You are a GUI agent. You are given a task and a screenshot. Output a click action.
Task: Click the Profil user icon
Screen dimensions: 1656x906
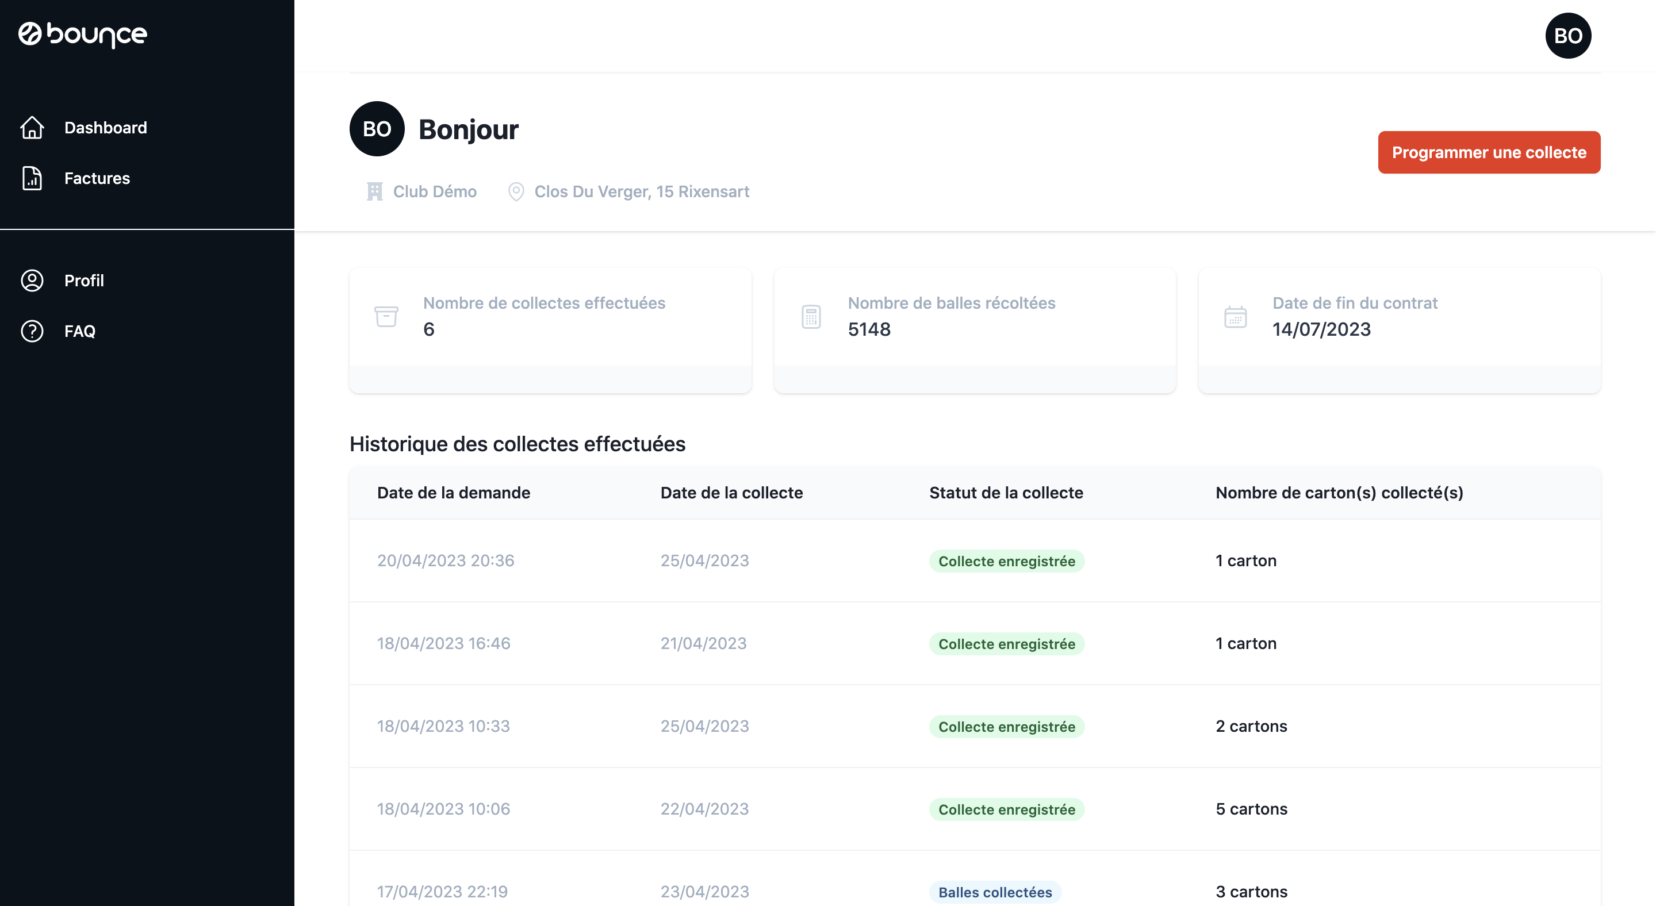coord(32,281)
